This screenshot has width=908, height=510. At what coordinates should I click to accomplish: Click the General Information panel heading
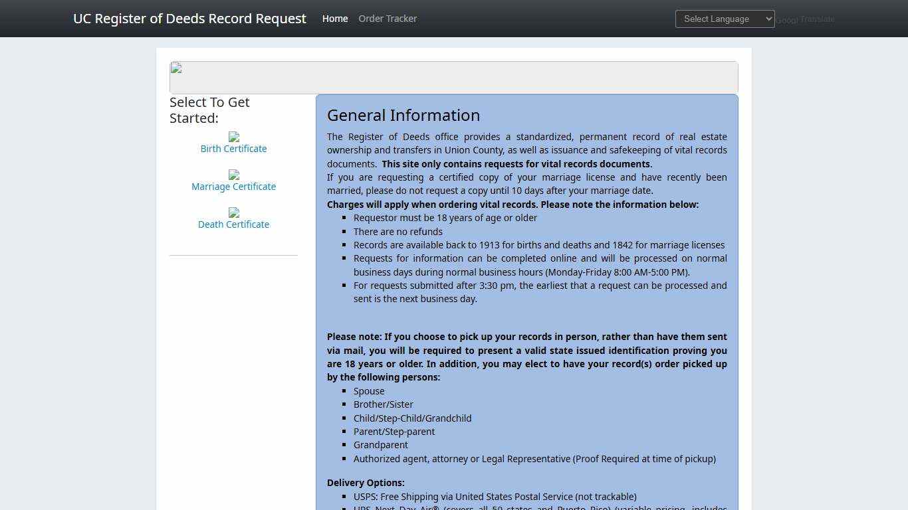coord(403,115)
